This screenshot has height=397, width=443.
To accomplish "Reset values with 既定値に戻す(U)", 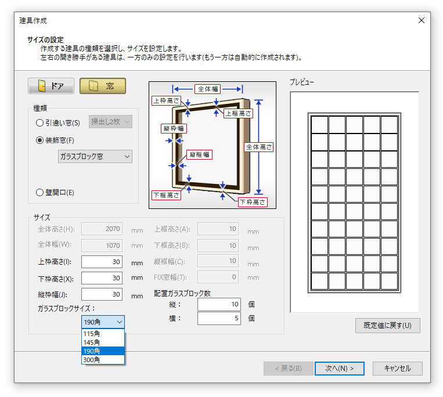I will tap(387, 325).
